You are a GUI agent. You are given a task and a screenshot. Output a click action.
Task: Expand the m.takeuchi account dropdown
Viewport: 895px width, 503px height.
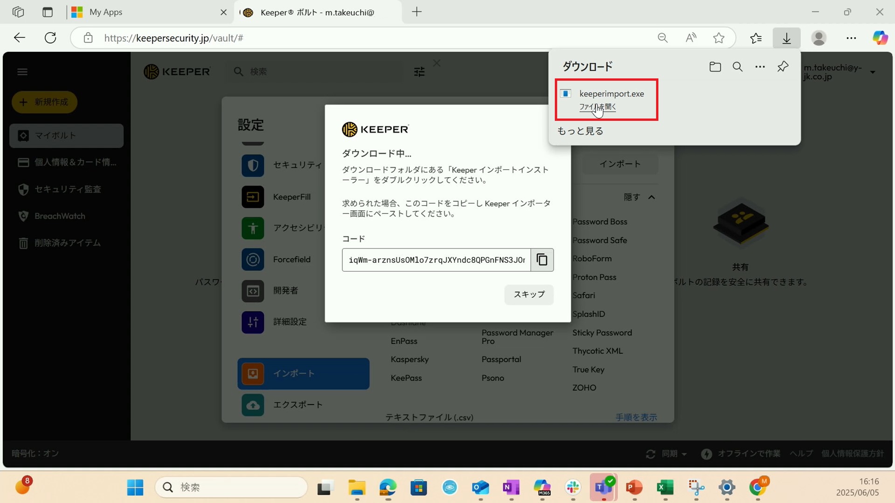(872, 72)
